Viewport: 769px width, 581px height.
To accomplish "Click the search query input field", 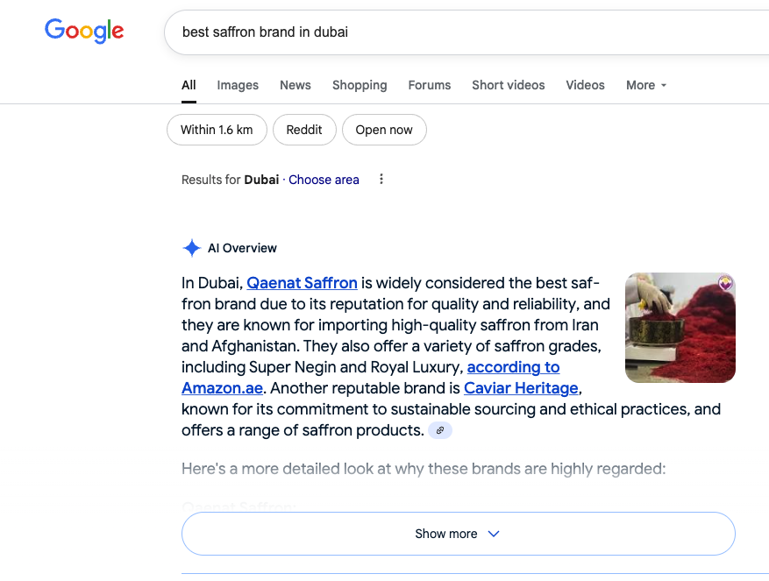I will tap(466, 32).
